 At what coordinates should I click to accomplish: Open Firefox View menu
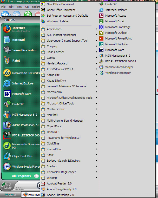[x=19, y=7]
